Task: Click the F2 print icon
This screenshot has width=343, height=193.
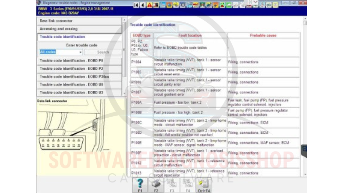Action: 156,184
